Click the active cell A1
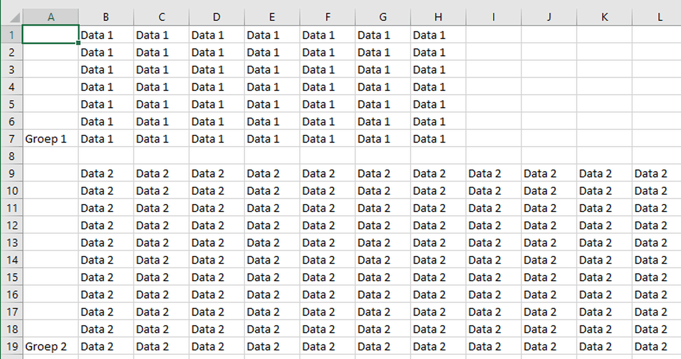 coord(50,35)
